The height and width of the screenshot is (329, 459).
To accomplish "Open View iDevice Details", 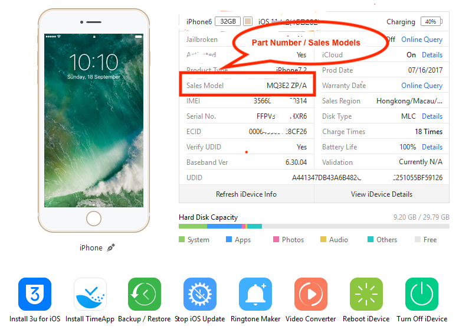I will pyautogui.click(x=382, y=194).
